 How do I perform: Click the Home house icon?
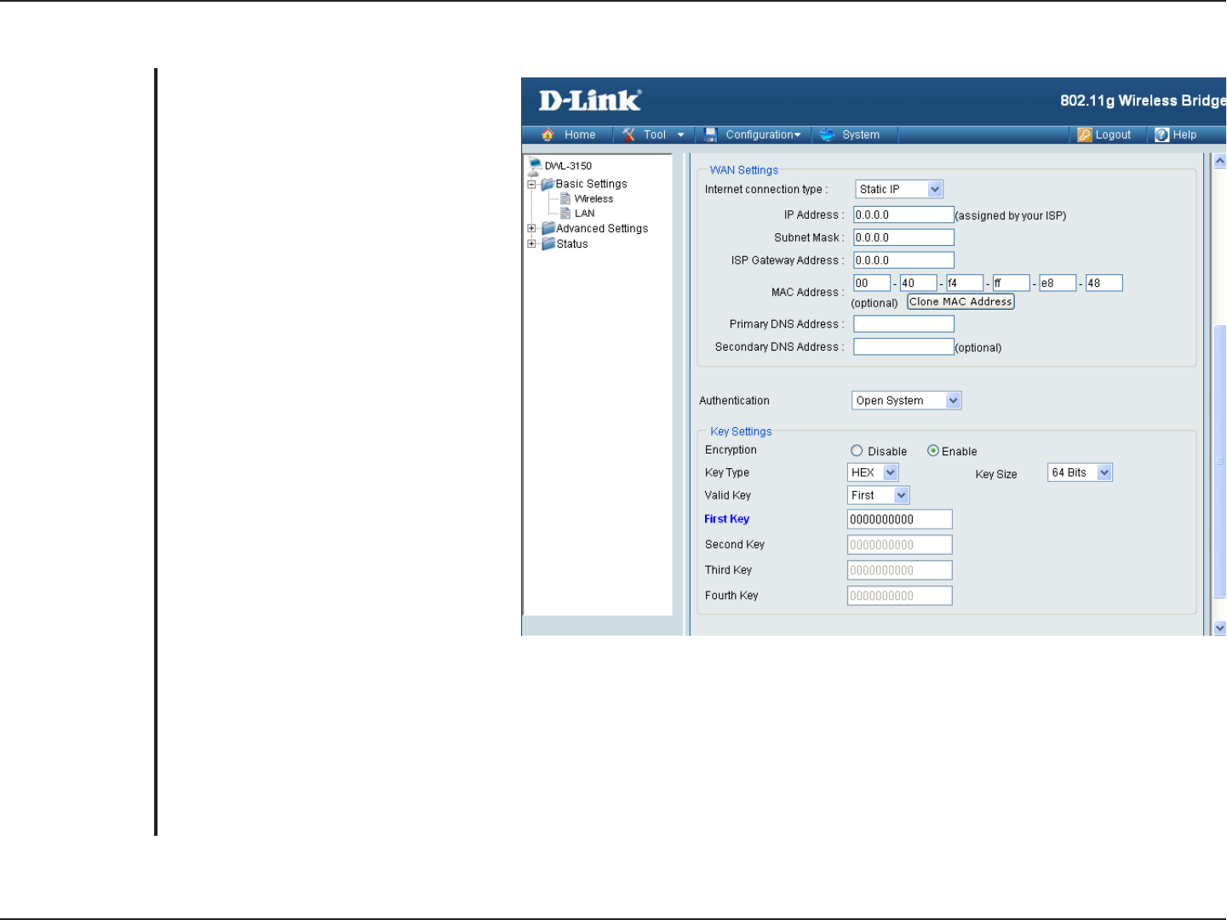point(548,134)
